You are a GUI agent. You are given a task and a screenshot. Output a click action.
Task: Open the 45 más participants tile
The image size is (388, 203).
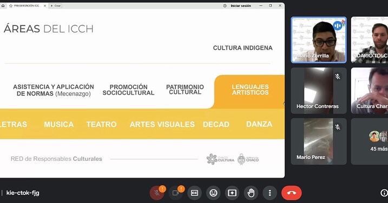click(x=370, y=141)
